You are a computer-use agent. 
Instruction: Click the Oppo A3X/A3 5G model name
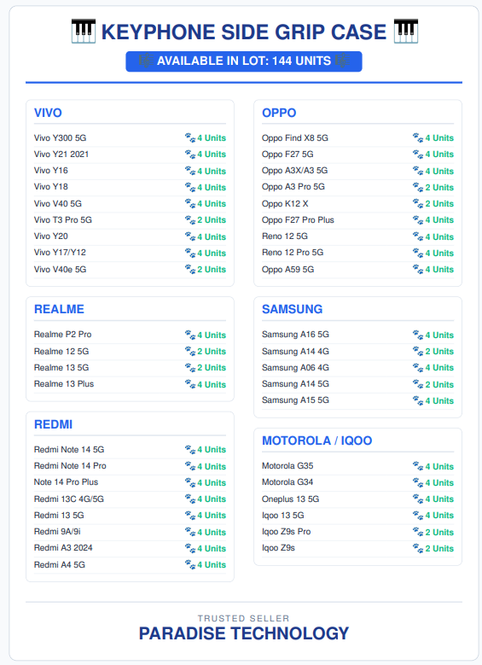294,171
